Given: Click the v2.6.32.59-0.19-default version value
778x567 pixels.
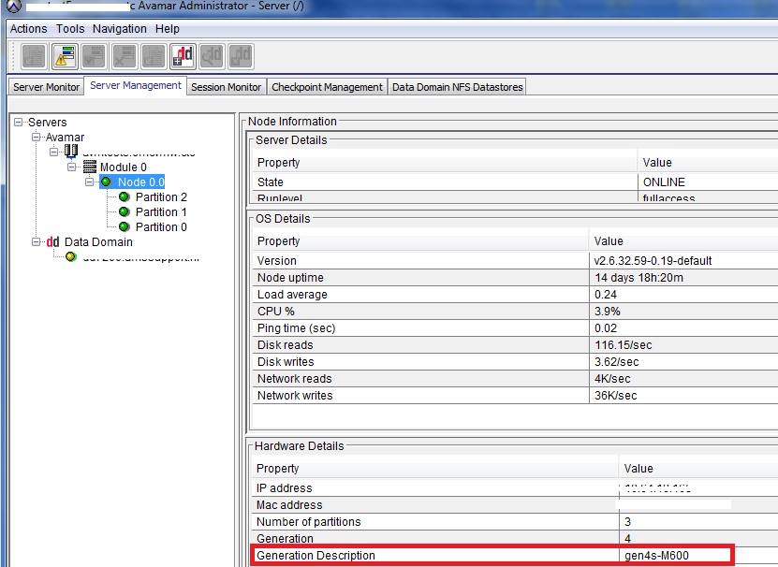Looking at the screenshot, I should (x=653, y=260).
